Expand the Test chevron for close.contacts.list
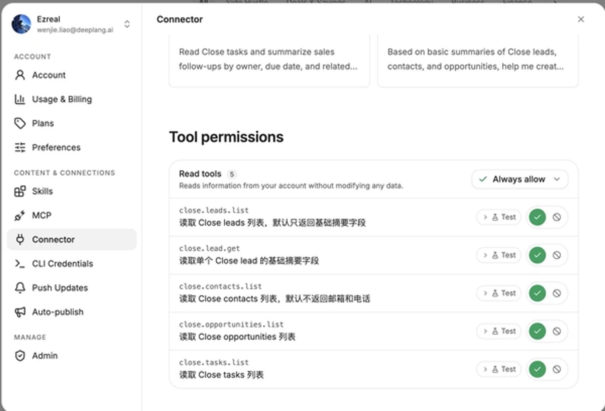The height and width of the screenshot is (411, 605). [x=485, y=293]
